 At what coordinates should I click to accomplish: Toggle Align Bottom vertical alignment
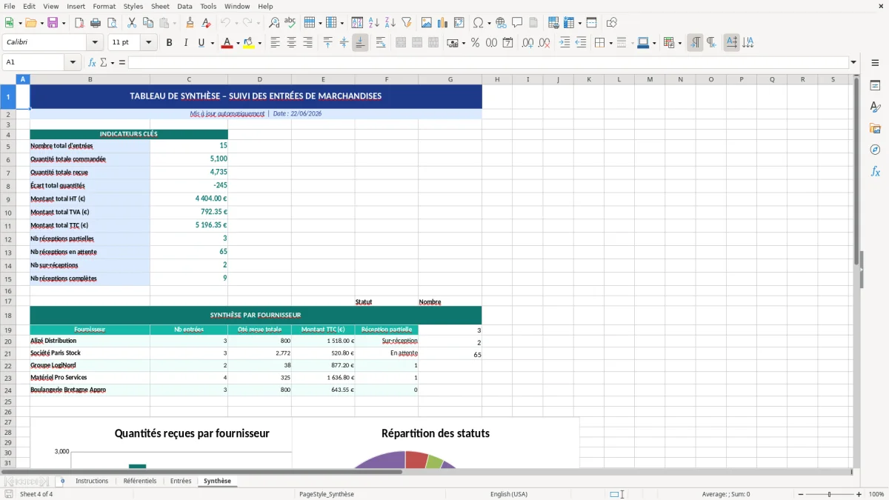tap(360, 43)
